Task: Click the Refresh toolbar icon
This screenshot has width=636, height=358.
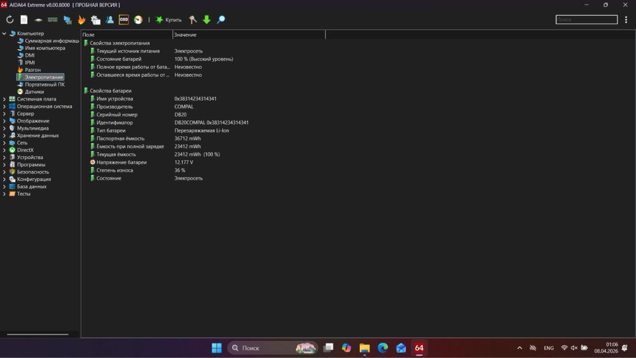Action: pos(10,20)
